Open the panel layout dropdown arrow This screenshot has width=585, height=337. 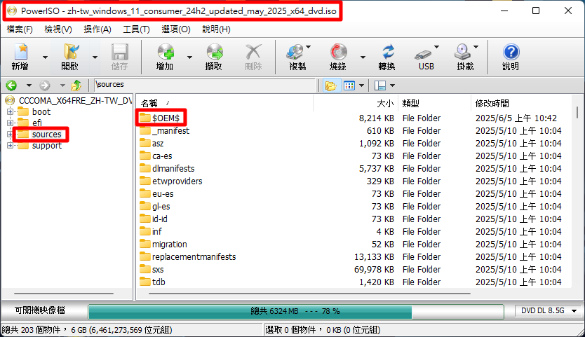[393, 85]
